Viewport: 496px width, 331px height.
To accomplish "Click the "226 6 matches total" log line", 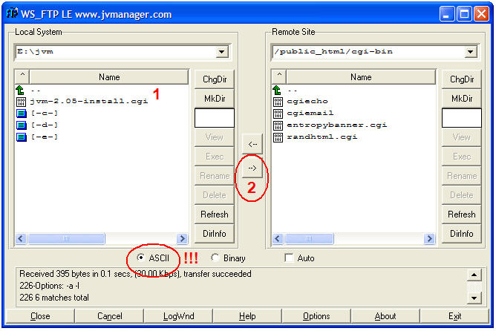I will coord(54,298).
